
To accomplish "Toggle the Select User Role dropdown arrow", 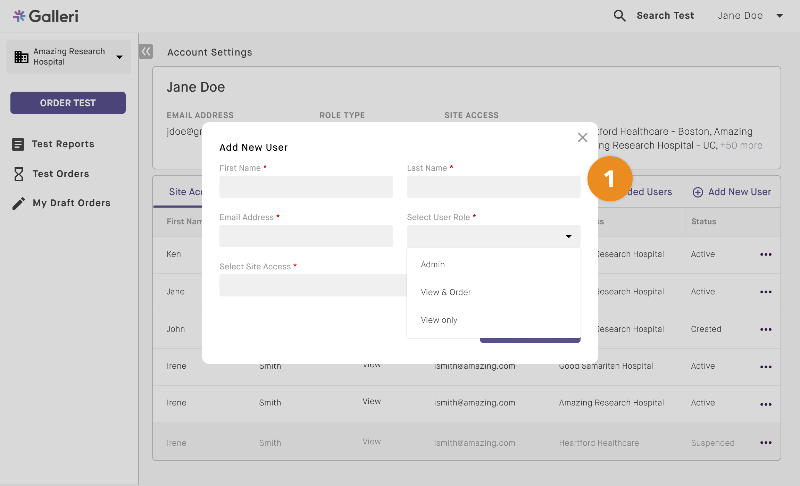I will [x=568, y=236].
